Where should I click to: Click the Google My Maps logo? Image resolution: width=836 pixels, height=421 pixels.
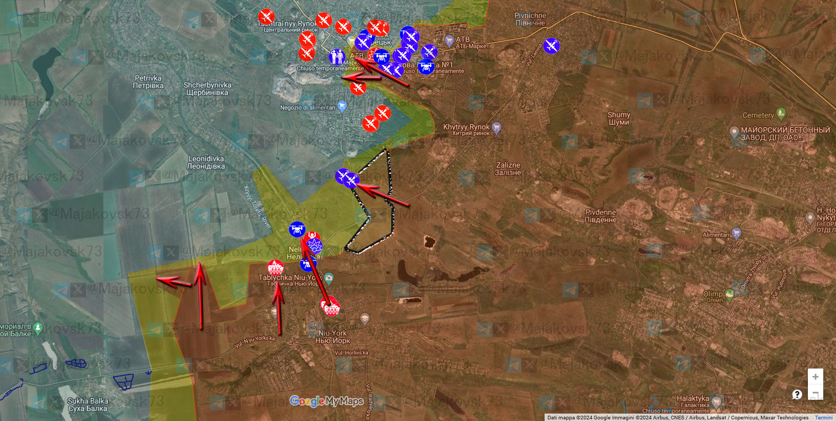click(x=326, y=401)
